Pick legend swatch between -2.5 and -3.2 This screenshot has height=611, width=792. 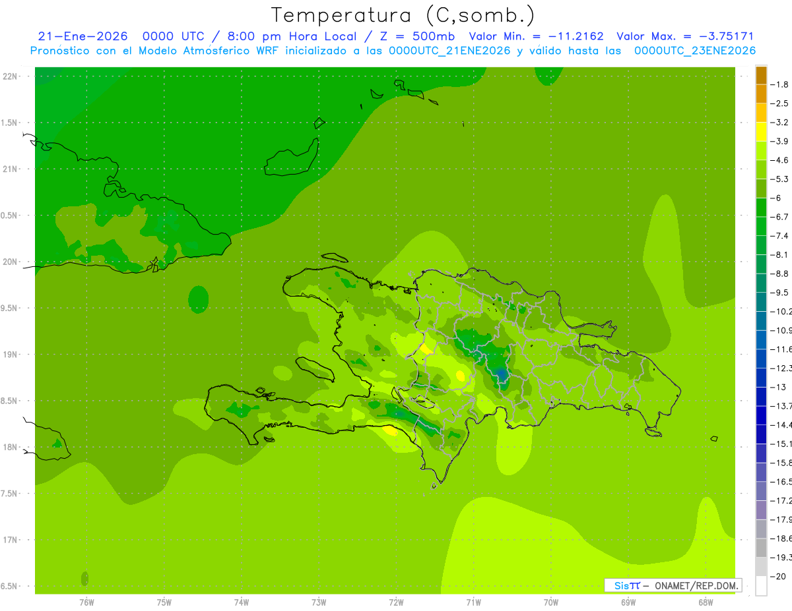(x=761, y=113)
